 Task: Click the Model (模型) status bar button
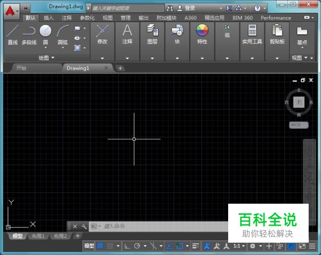(x=89, y=246)
